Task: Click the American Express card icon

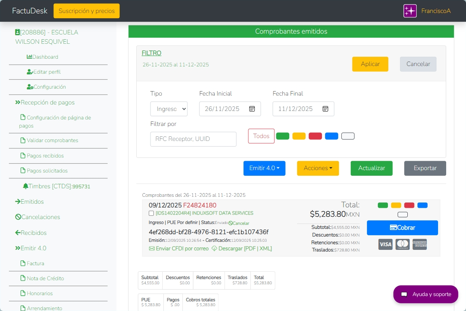Action: coord(419,244)
